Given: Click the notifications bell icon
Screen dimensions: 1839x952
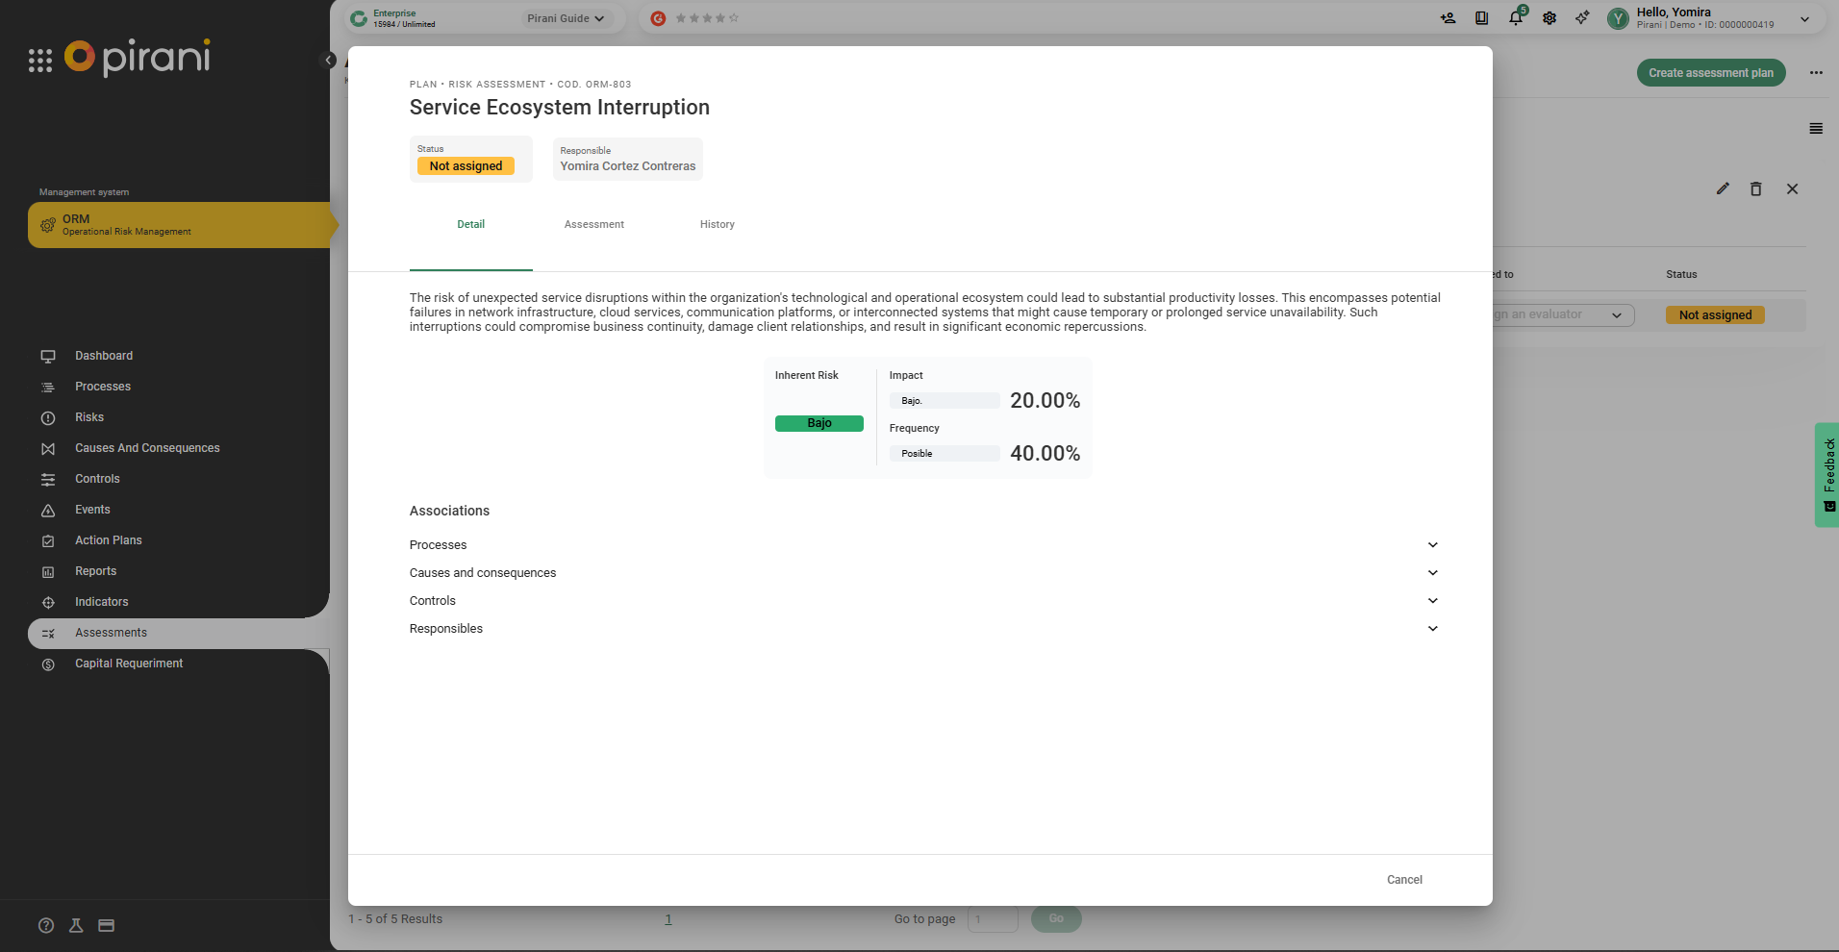Looking at the screenshot, I should (x=1516, y=18).
